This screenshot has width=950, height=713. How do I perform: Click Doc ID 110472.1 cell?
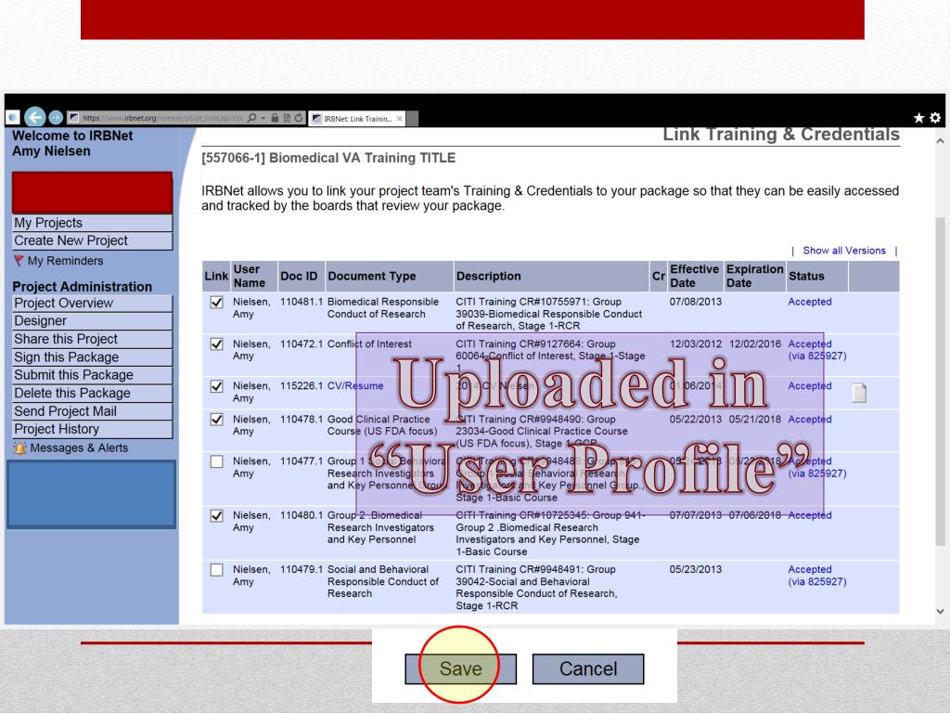pos(302,344)
